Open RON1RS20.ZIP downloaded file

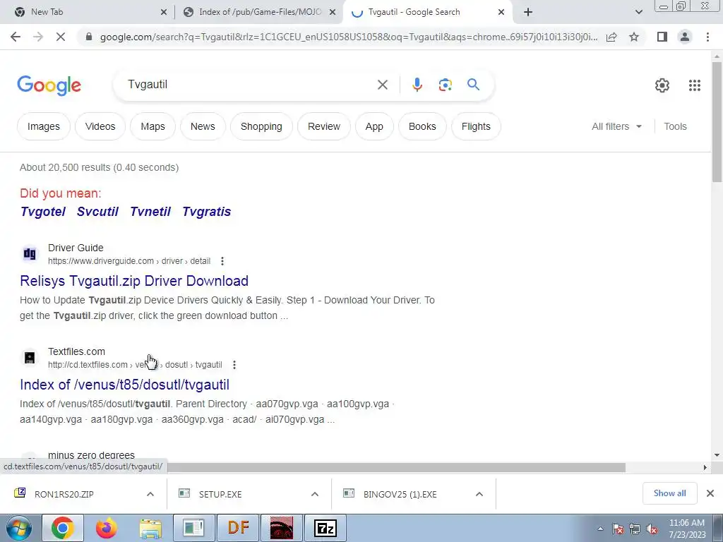pyautogui.click(x=64, y=494)
